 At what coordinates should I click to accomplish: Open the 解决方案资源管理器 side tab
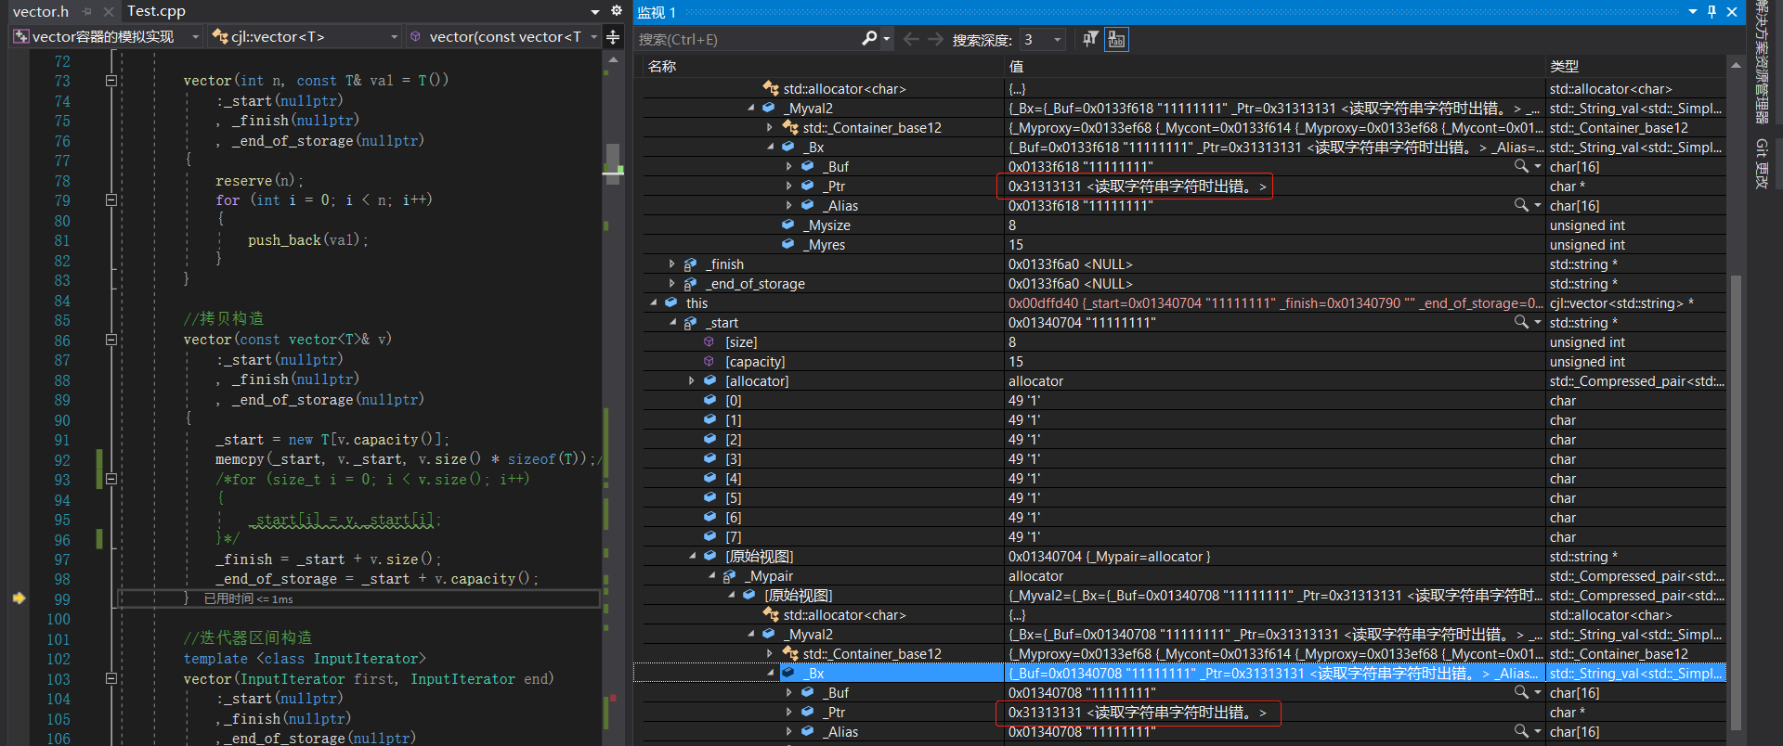pos(1762,63)
